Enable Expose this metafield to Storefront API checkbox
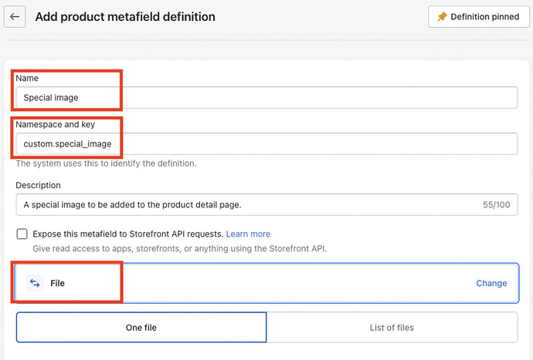The width and height of the screenshot is (533, 360). pos(22,234)
